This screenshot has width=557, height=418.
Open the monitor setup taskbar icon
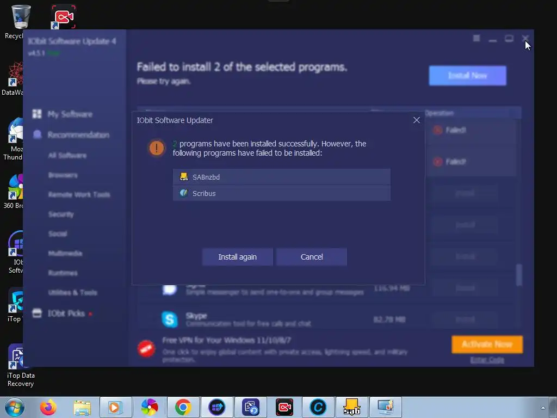point(386,407)
